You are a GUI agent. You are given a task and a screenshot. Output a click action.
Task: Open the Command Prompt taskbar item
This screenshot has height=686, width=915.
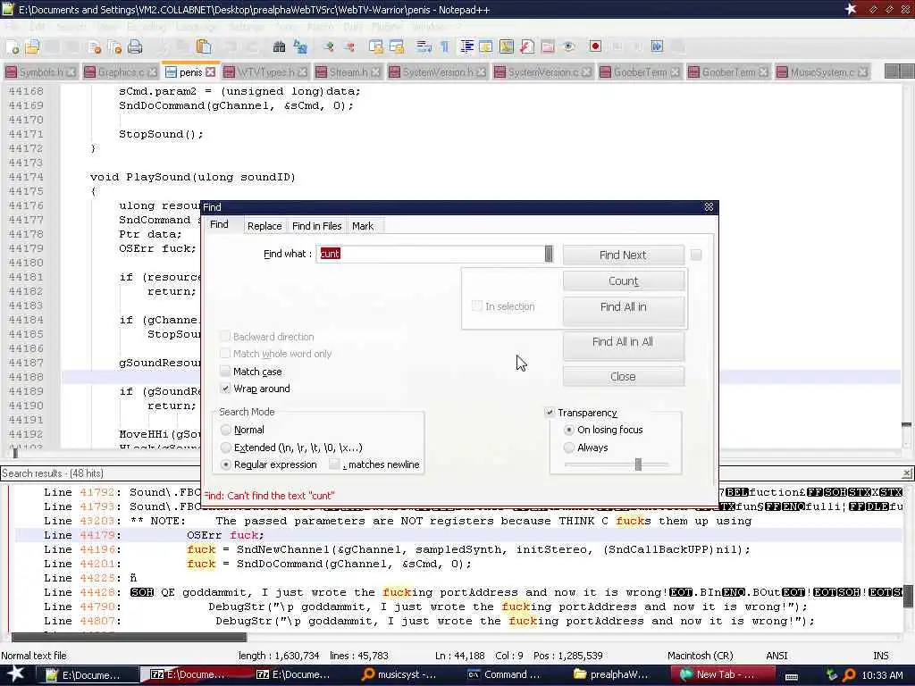504,674
